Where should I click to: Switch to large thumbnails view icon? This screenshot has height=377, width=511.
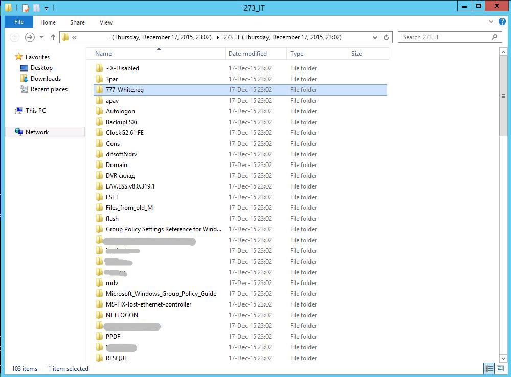(500, 368)
